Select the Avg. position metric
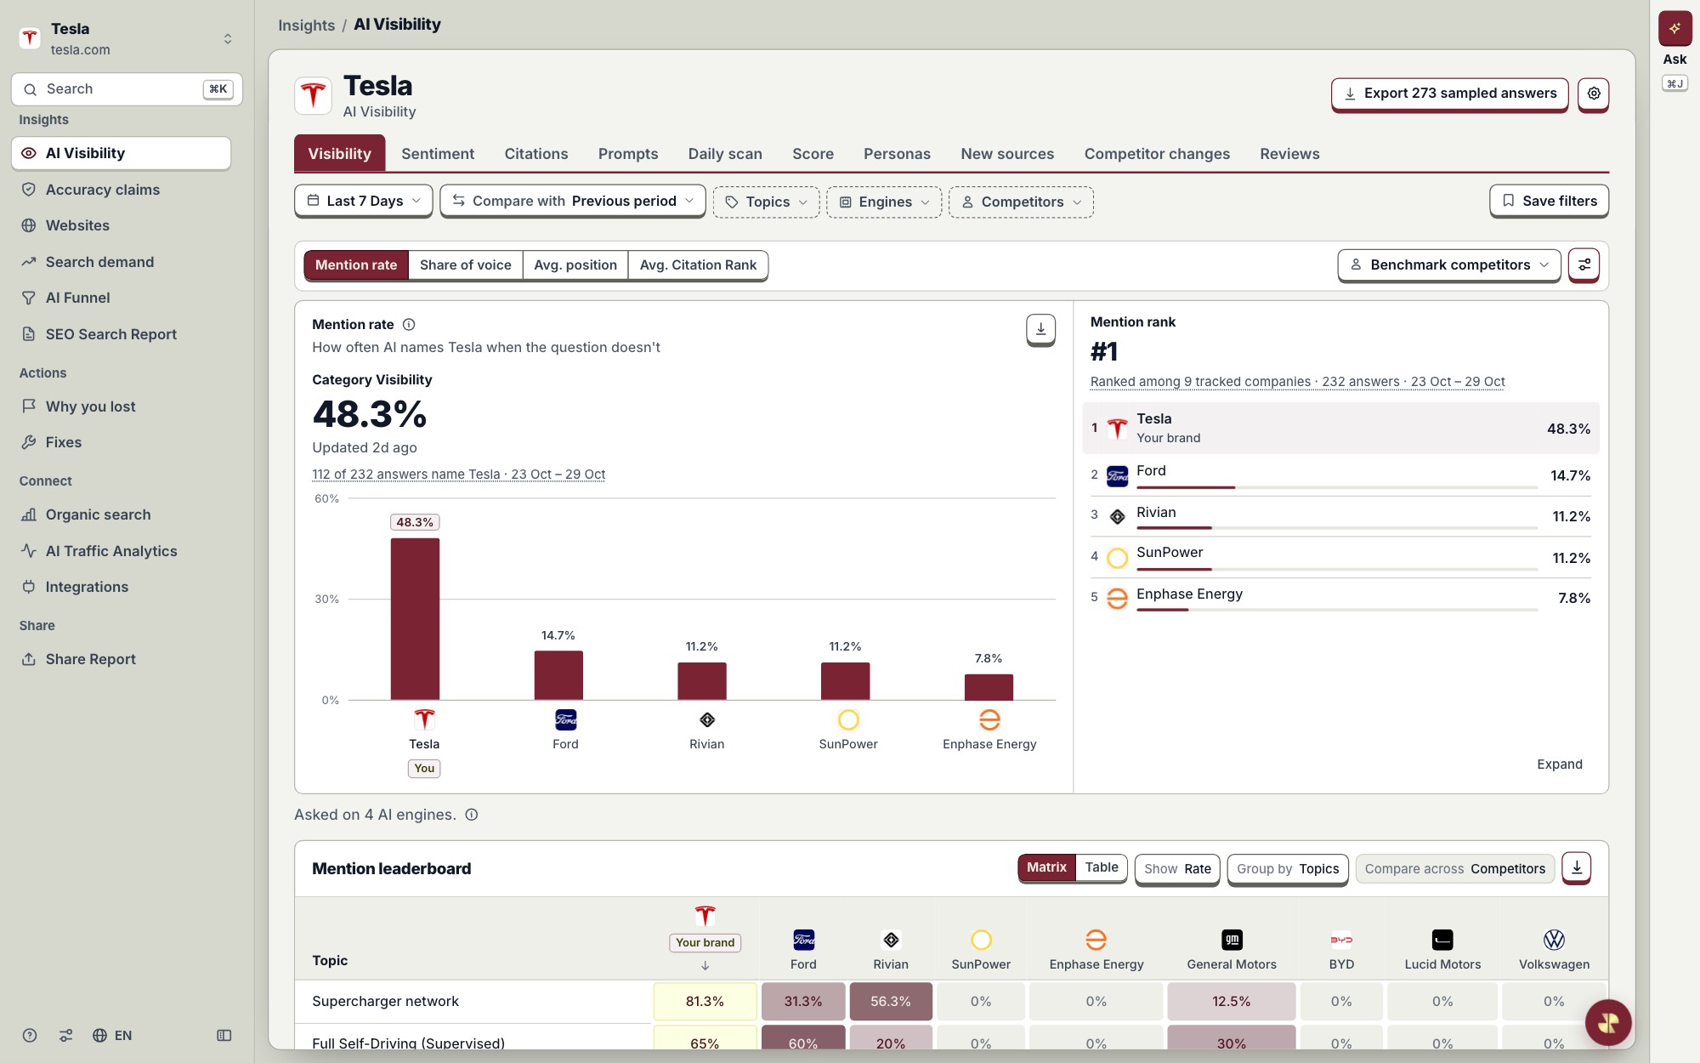The image size is (1700, 1063). click(575, 264)
